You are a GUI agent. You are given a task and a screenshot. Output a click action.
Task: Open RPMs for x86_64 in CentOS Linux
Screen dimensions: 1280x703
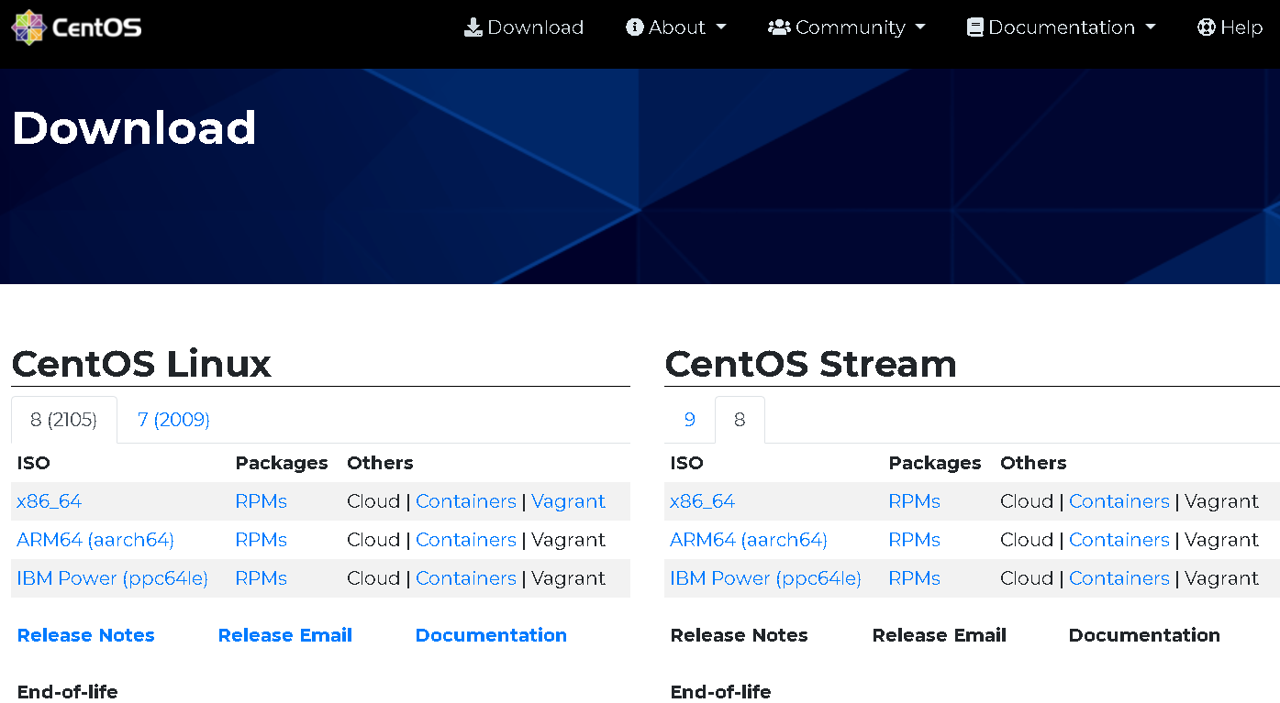[262, 501]
